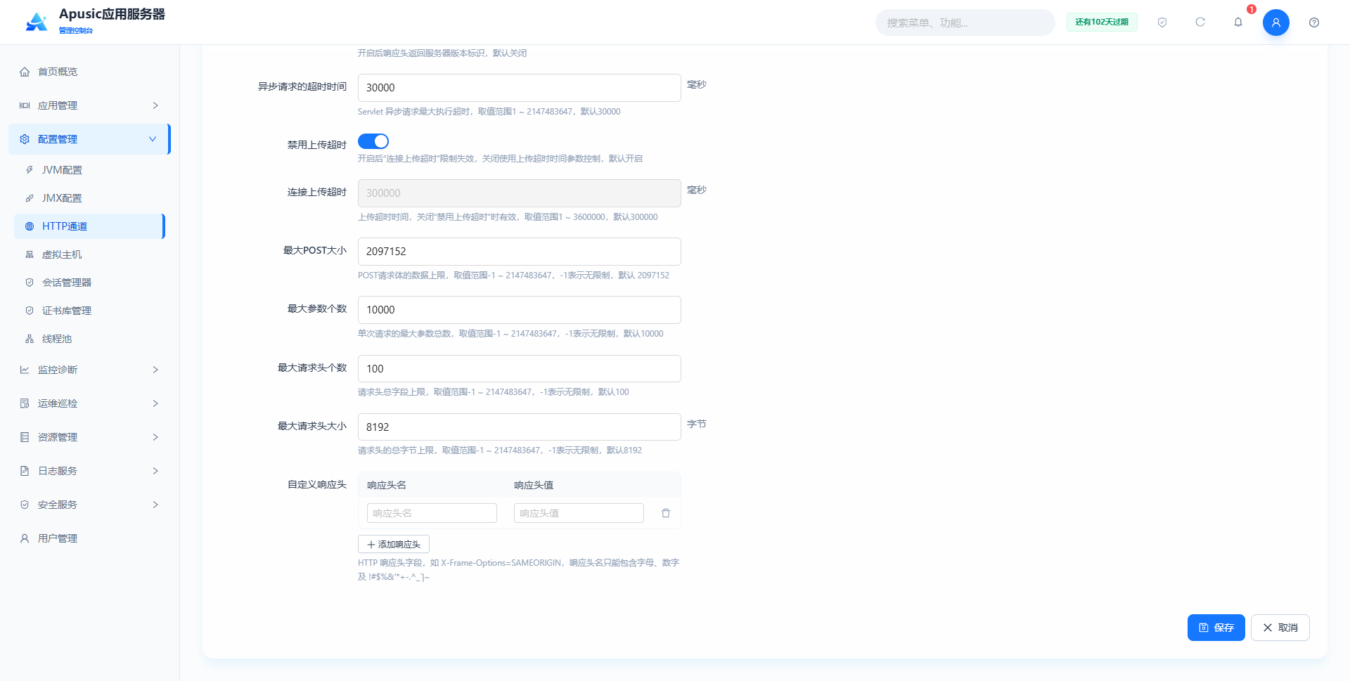Select HTTP通道 menu item
The image size is (1350, 681).
(x=89, y=226)
